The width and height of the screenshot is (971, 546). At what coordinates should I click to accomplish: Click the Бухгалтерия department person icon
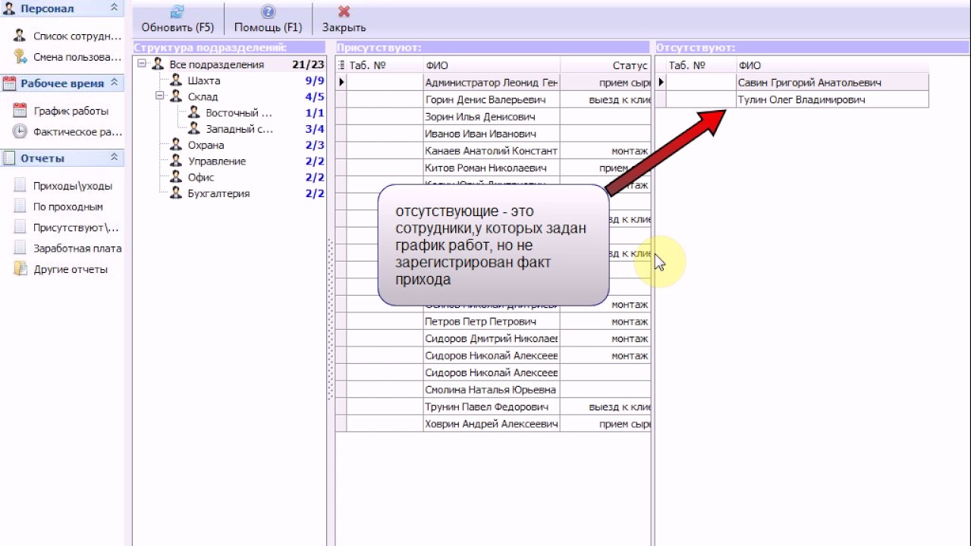pos(176,193)
